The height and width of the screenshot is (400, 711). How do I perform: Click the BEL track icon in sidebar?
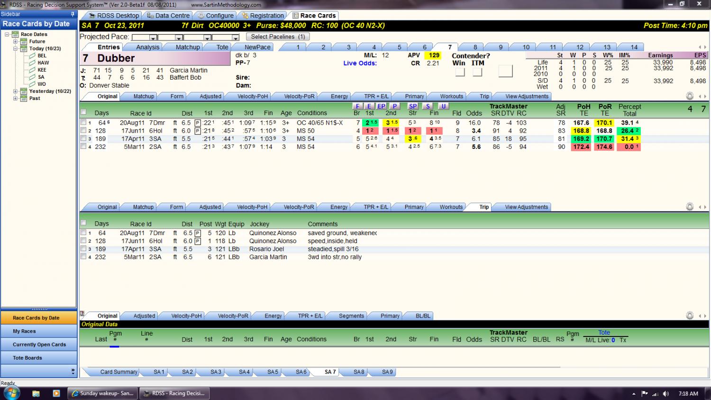pos(32,55)
